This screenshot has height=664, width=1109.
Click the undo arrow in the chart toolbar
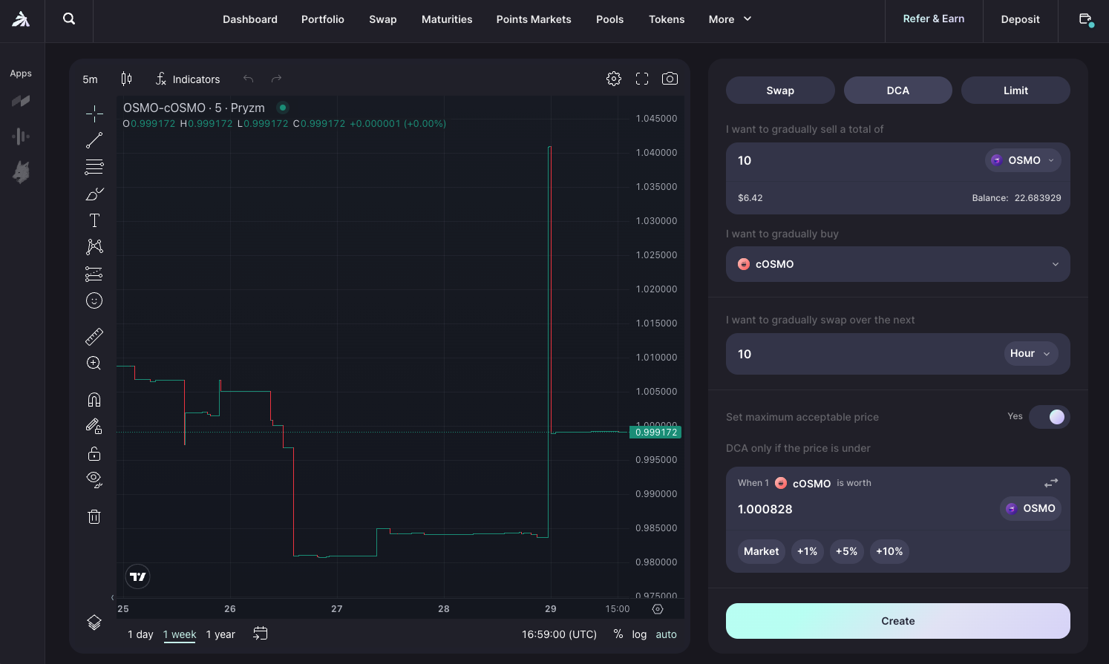tap(249, 79)
